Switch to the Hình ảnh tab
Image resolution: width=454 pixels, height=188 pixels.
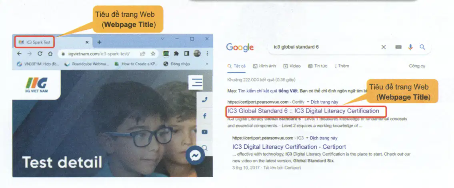click(x=264, y=66)
